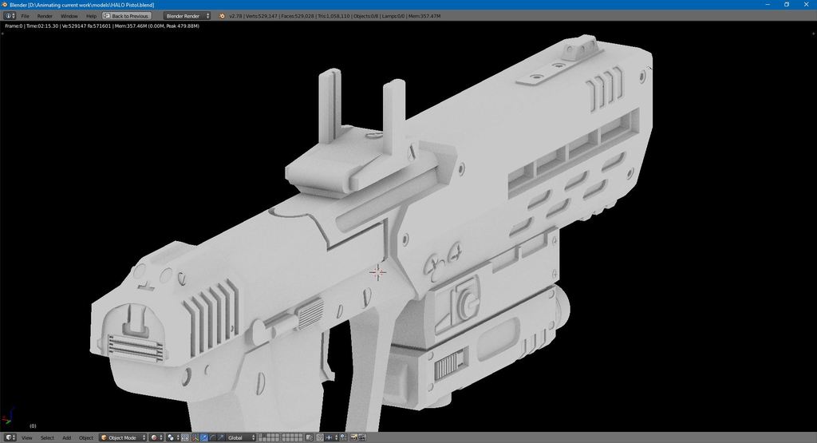817x443 pixels.
Task: Open the View menu in 3D viewport header
Action: pyautogui.click(x=26, y=437)
